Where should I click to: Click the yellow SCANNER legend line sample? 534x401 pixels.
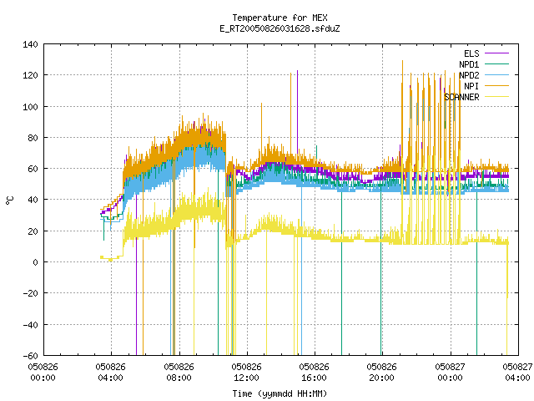(x=496, y=97)
